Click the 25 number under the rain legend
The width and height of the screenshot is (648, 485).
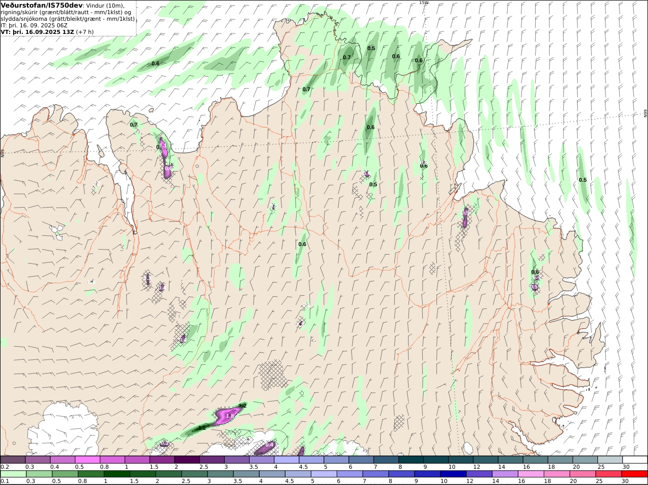600,481
